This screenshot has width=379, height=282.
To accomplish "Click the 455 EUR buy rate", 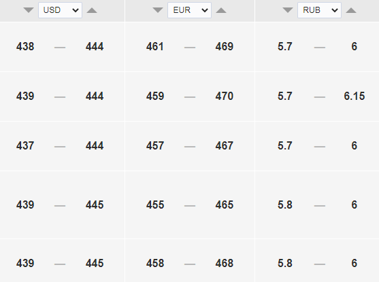I will (x=155, y=205).
